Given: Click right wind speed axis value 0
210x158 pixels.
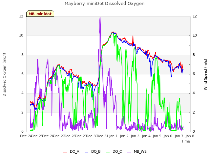Looking at the screenshot, I should (x=194, y=132).
